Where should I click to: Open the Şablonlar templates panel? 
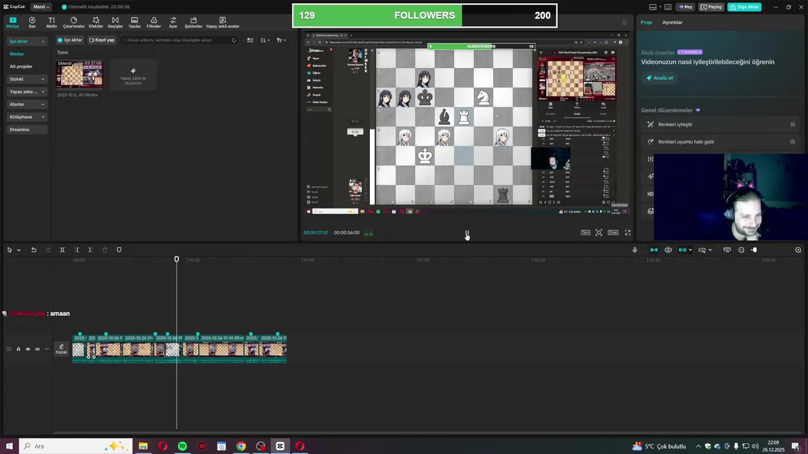[193, 23]
